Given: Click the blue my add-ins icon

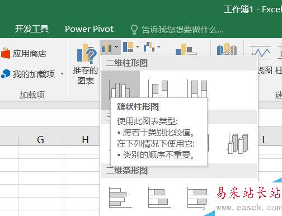Looking at the screenshot, I should [6, 73].
